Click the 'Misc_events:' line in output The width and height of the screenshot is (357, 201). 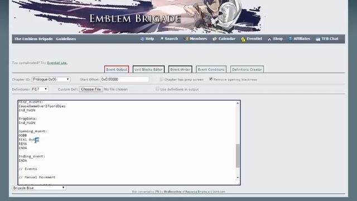click(x=31, y=102)
